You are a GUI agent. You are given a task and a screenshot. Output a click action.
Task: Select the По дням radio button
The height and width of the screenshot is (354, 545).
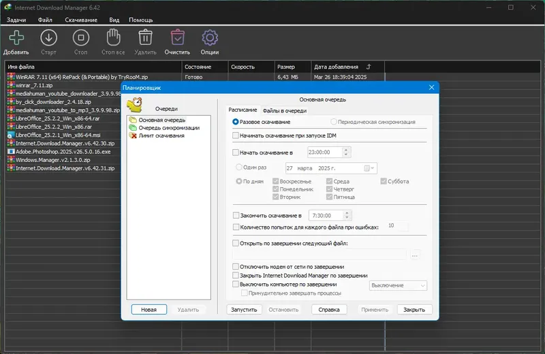pyautogui.click(x=239, y=181)
